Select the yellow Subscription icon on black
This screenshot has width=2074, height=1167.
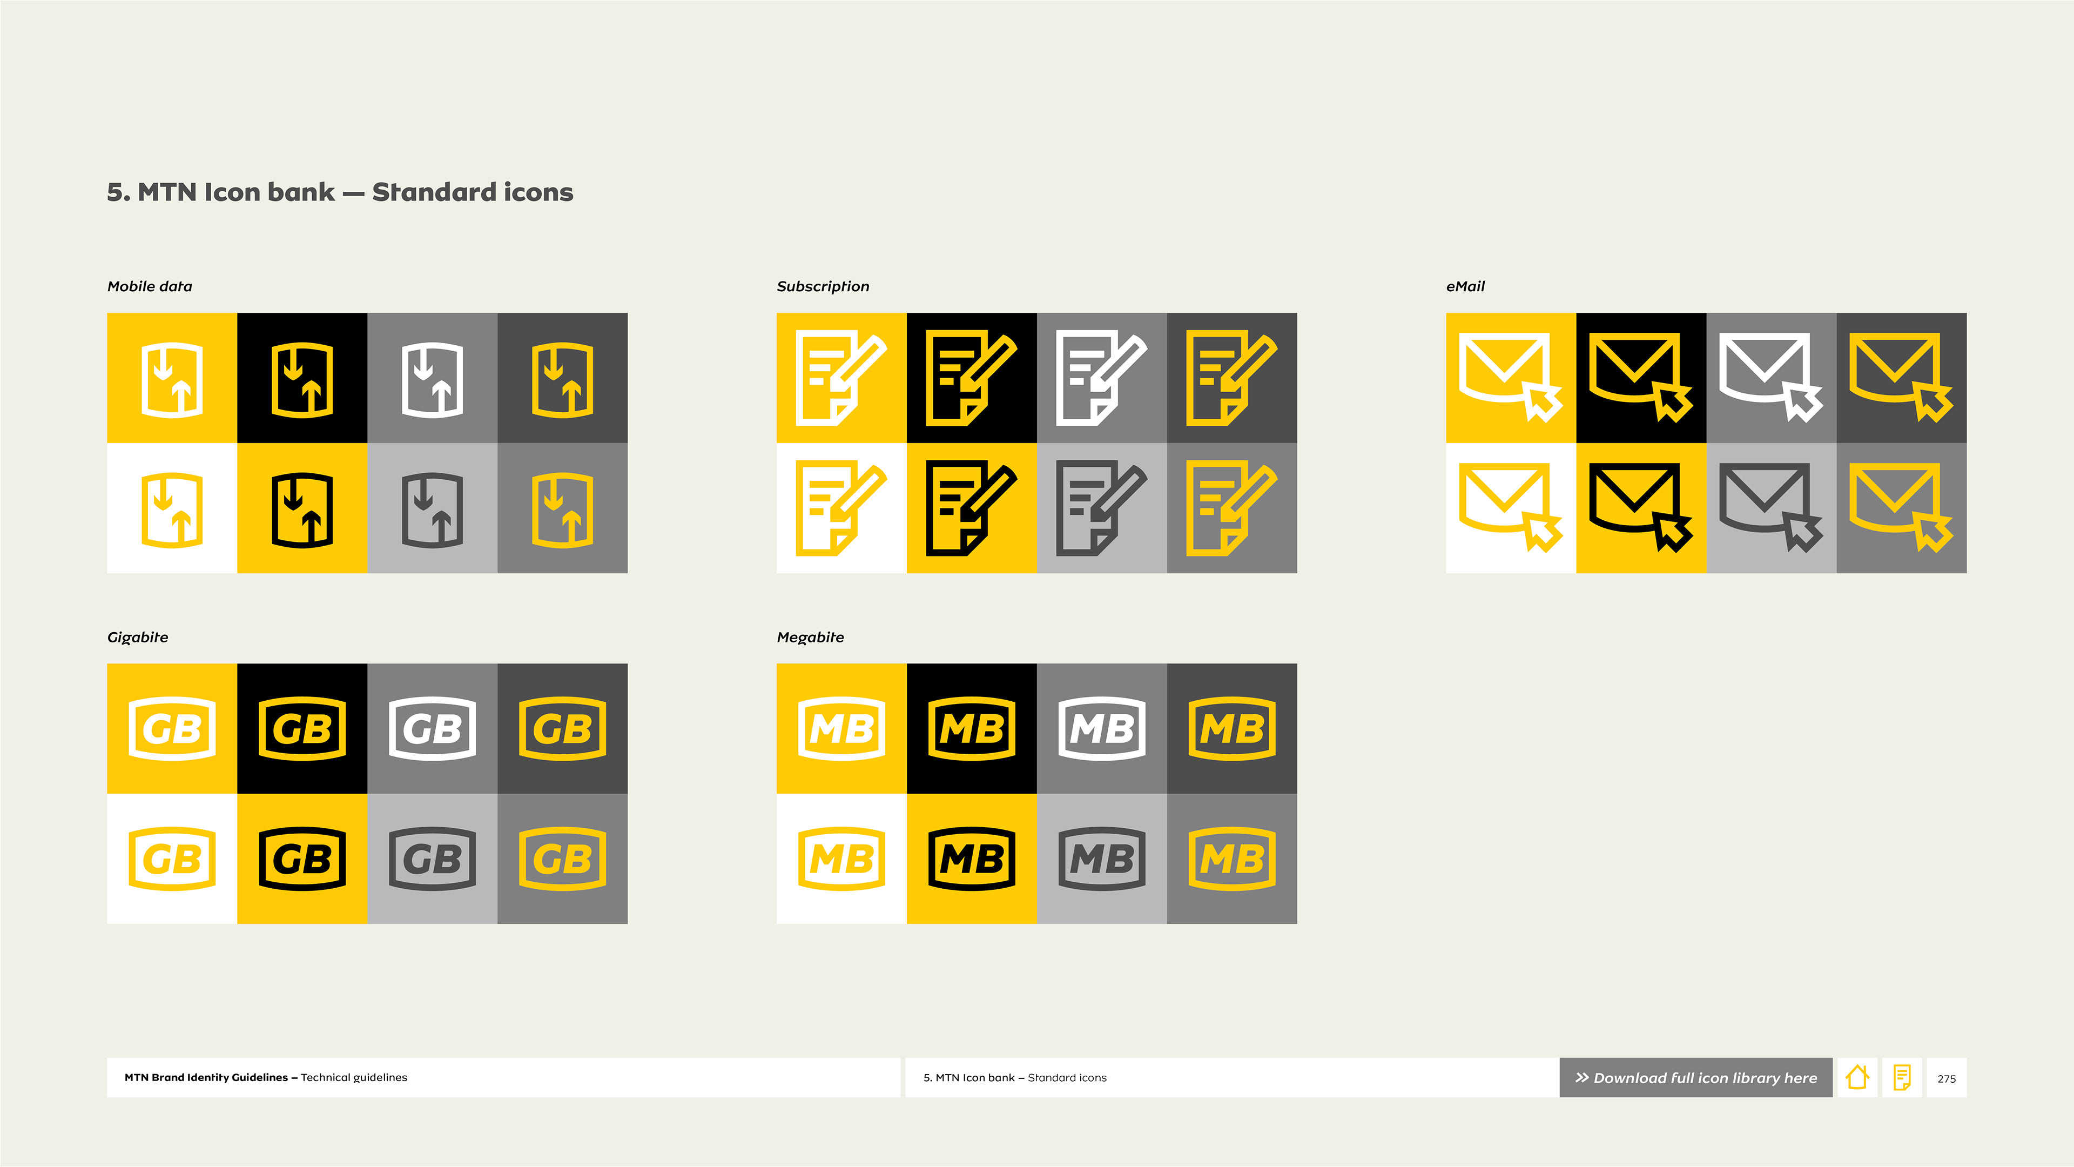pyautogui.click(x=972, y=378)
